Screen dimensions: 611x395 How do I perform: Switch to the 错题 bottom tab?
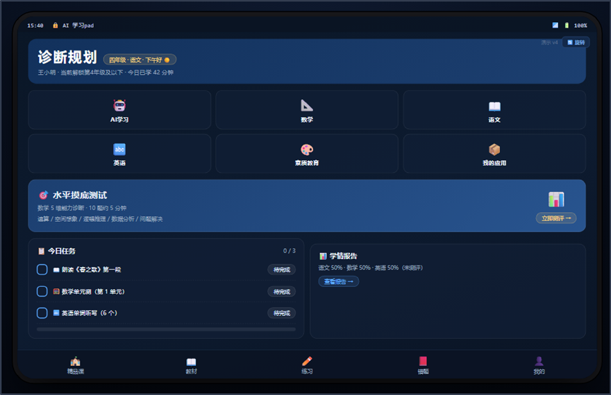pos(423,365)
